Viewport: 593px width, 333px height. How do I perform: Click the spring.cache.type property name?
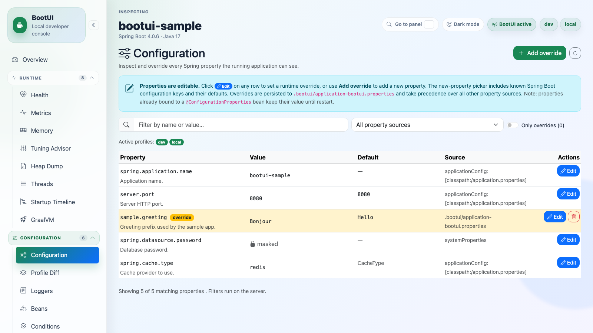coord(146,263)
